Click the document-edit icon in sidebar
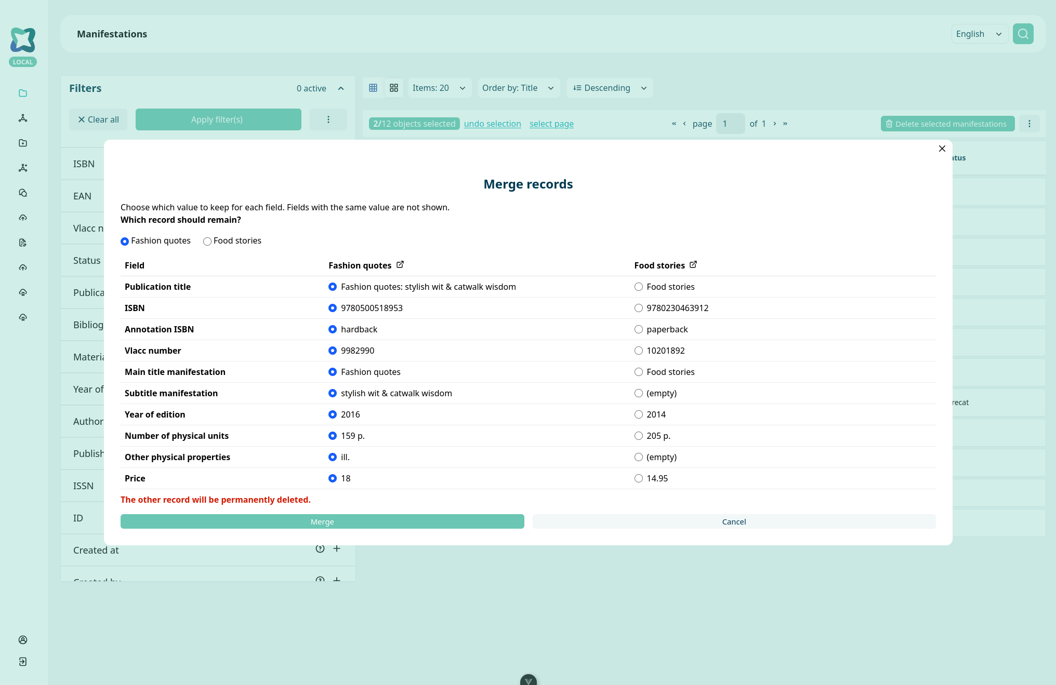Image resolution: width=1056 pixels, height=685 pixels. click(23, 243)
